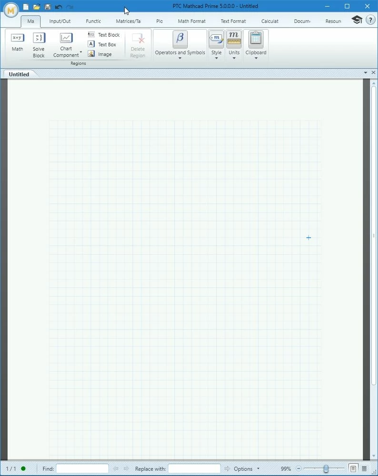Open Help with the question mark icon

tap(370, 20)
